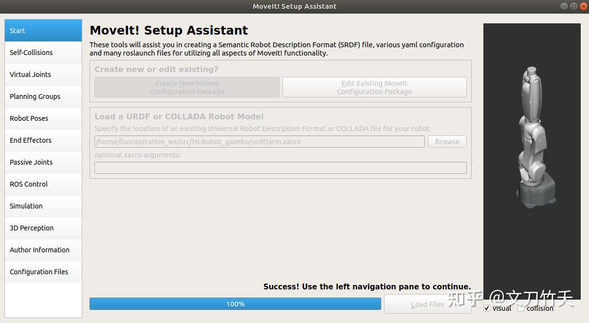Viewport: 589px width, 323px height.
Task: Click the optional xacro arguments field
Action: pos(280,168)
